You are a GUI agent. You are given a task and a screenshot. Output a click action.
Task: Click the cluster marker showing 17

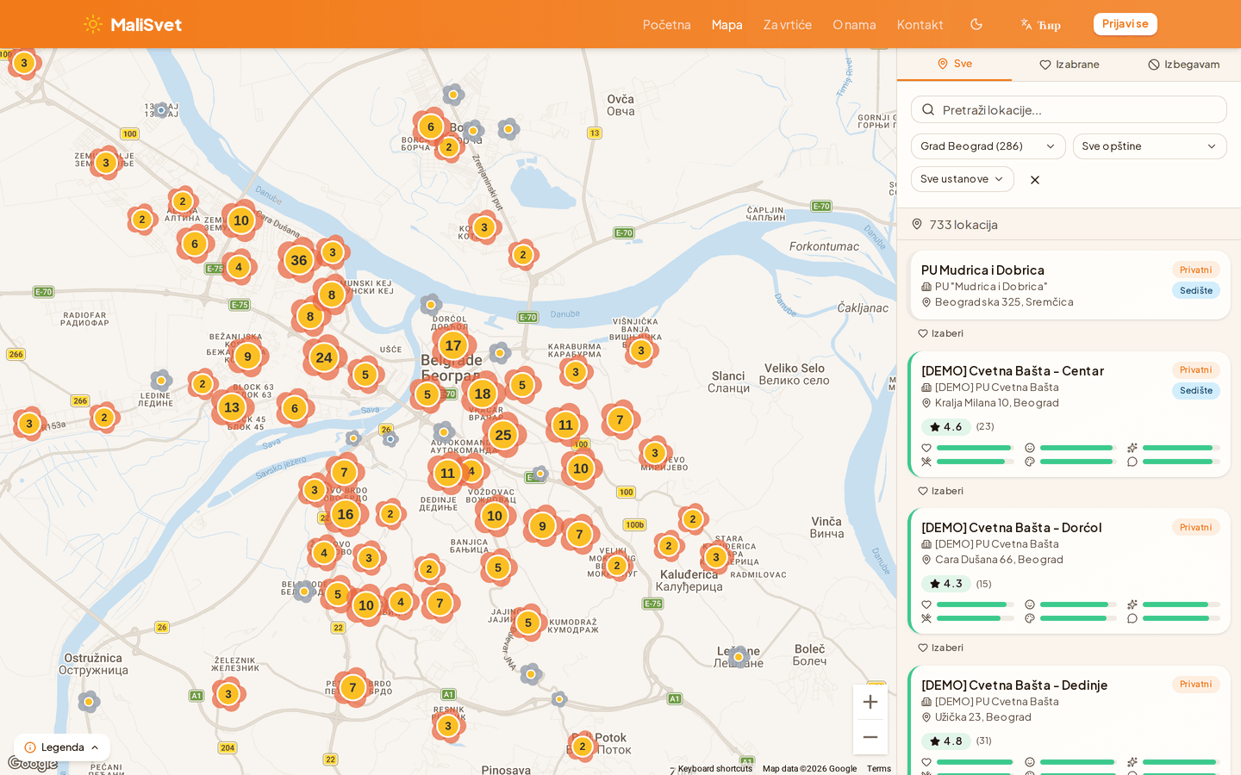452,345
